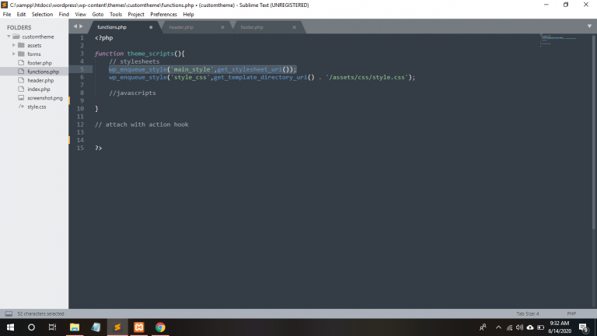597x336 pixels.
Task: Click the style.css file type icon
Action: point(21,107)
